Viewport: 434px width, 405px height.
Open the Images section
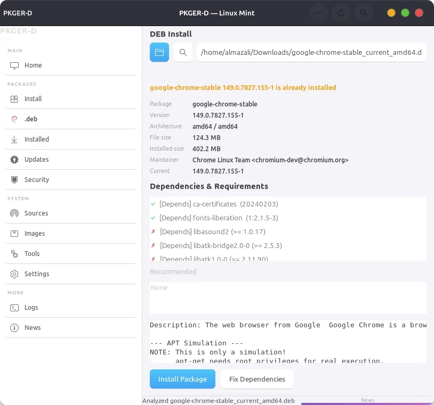pyautogui.click(x=35, y=234)
